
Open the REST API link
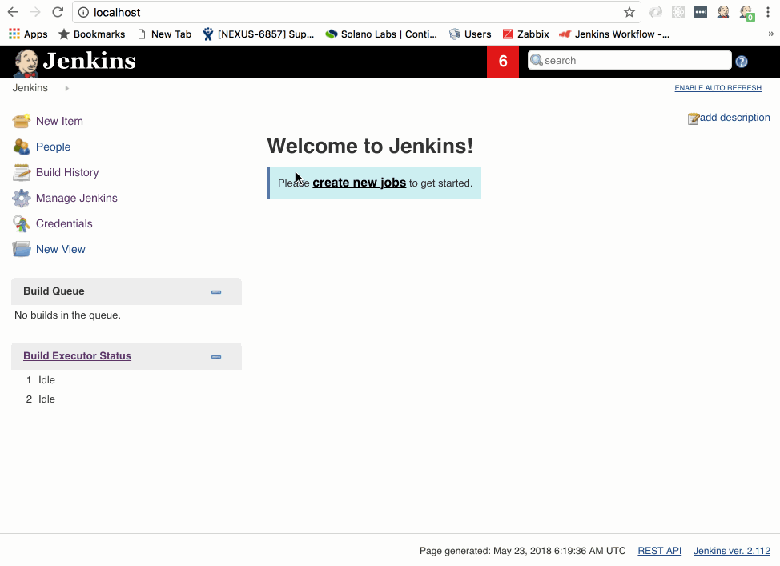pos(659,551)
